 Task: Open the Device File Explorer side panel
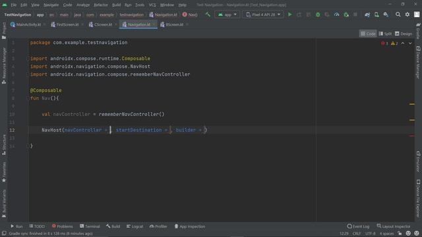point(418,198)
